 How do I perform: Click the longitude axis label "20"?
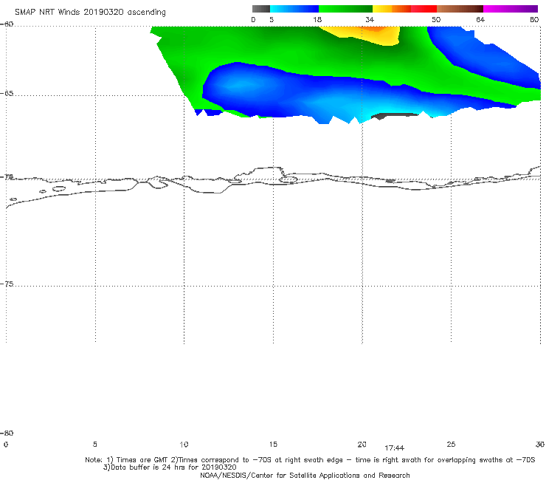(362, 445)
